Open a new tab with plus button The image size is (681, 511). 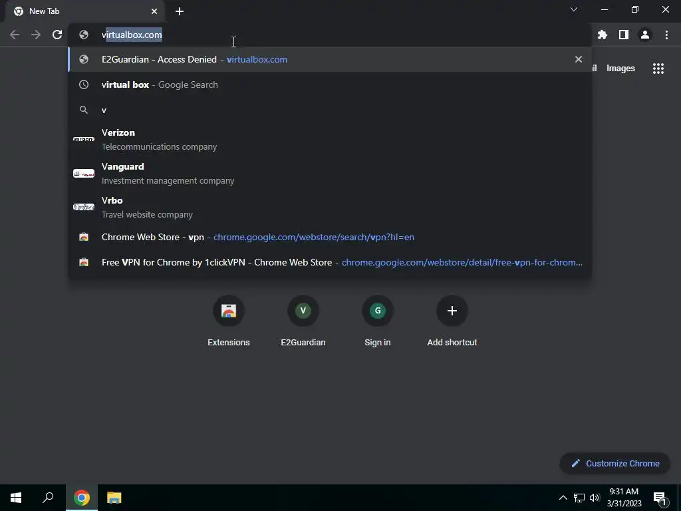[180, 11]
